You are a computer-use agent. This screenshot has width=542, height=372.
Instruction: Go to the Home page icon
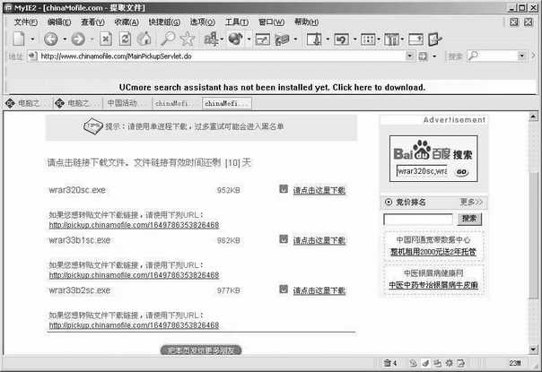pyautogui.click(x=144, y=39)
